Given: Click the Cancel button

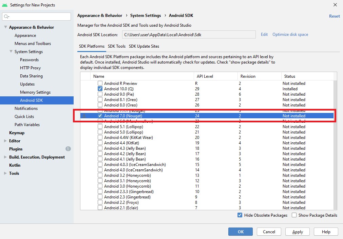Looking at the screenshot, I should 269,232.
